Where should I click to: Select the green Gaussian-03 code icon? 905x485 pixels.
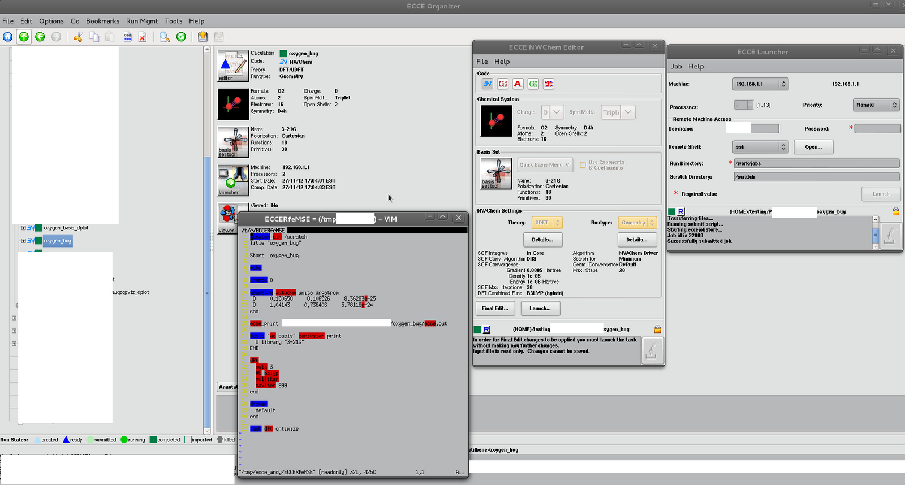[x=533, y=84]
